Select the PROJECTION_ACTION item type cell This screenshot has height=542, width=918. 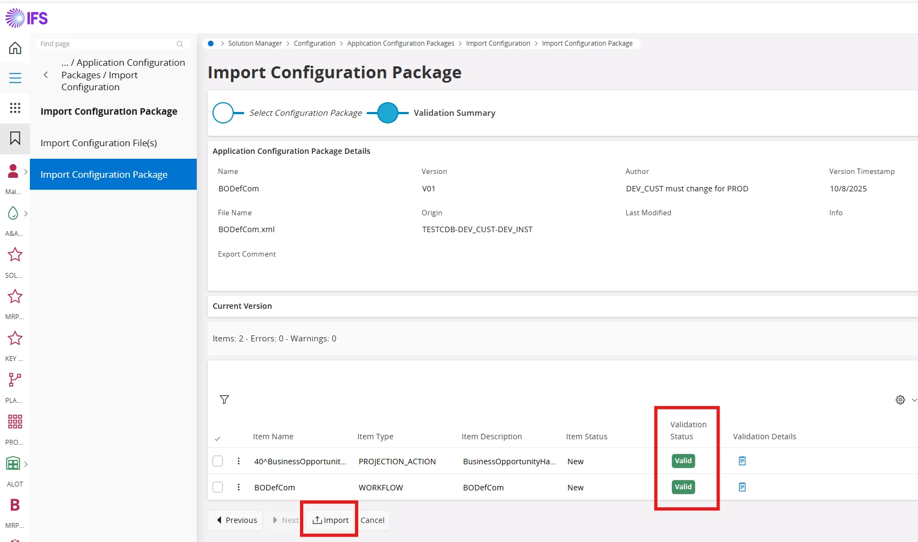point(397,462)
